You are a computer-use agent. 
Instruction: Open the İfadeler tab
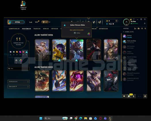37,29
